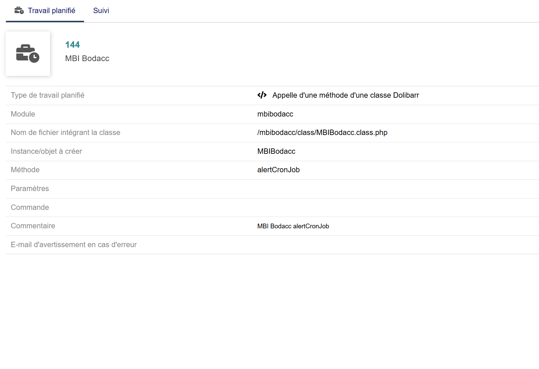Click the Paramètres field label
The height and width of the screenshot is (369, 539).
click(30, 189)
